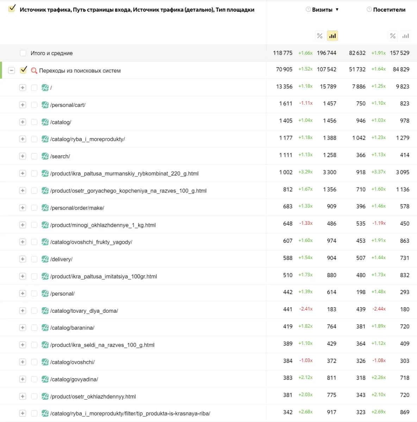417x422 pixels.
Task: Click help icon next to Визиты
Action: tap(308, 10)
